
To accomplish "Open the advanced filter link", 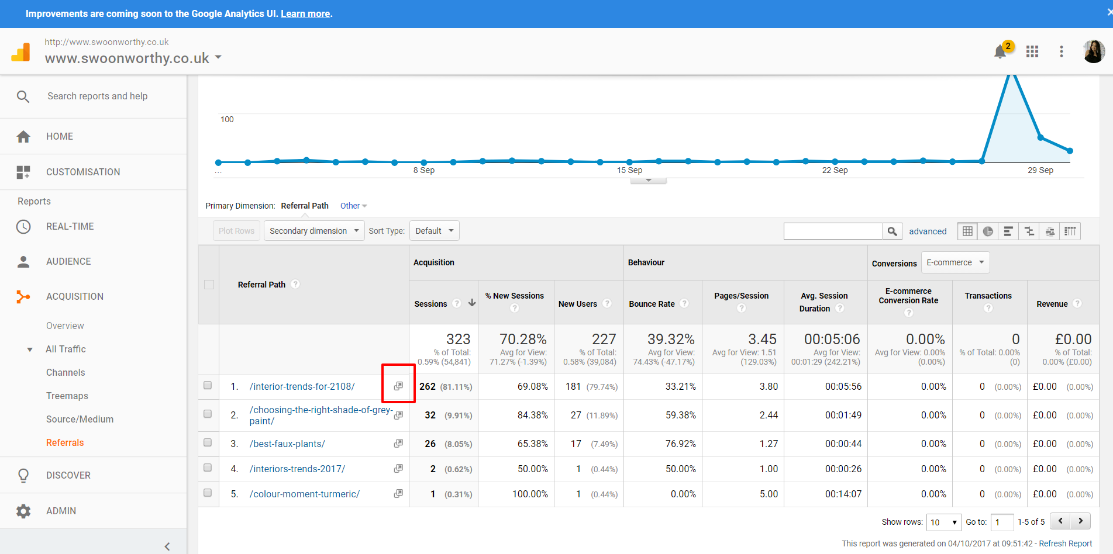I will click(928, 231).
